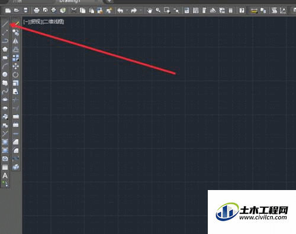Click the Copy to clipboard icon
Image resolution: width=296 pixels, height=234 pixels.
tap(83, 10)
